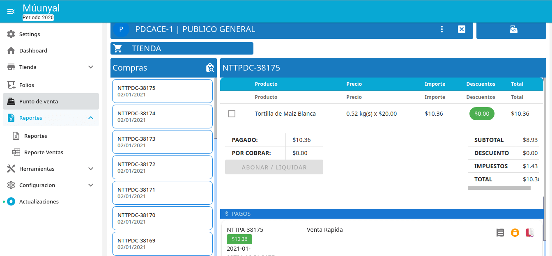The width and height of the screenshot is (552, 256).
Task: Click the Reporte Ventas spreadsheet icon
Action: click(16, 152)
